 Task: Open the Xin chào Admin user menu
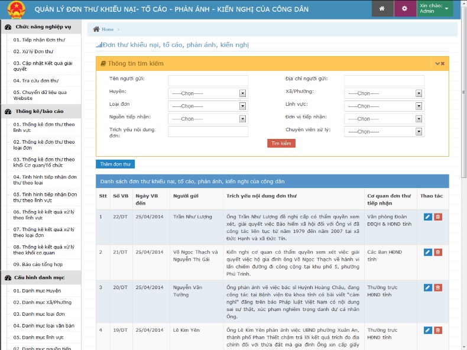pyautogui.click(x=435, y=8)
